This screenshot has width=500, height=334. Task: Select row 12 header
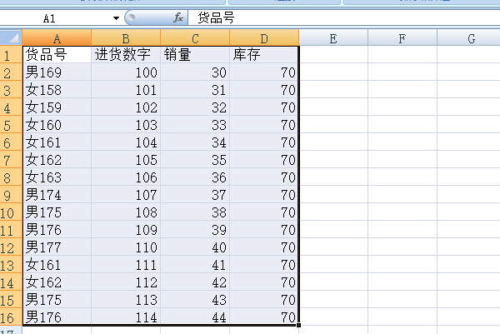11,247
